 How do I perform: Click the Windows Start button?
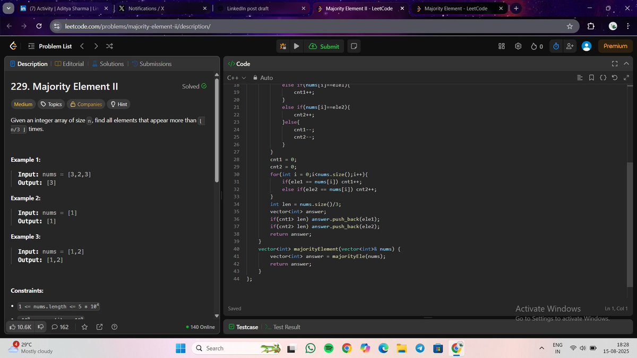tap(181, 348)
